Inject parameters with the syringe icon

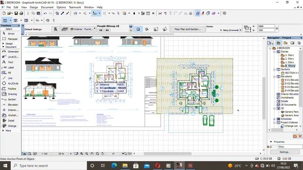tap(67, 13)
